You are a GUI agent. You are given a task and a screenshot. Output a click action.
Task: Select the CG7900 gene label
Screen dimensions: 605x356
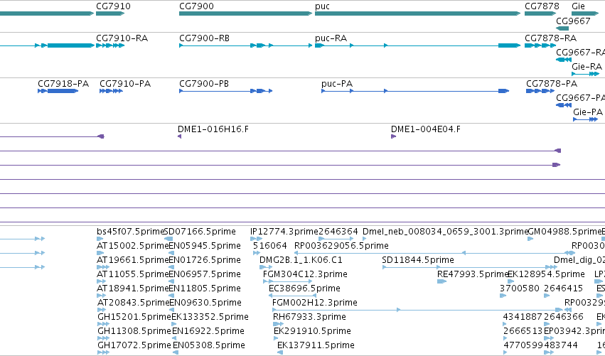[x=196, y=6]
